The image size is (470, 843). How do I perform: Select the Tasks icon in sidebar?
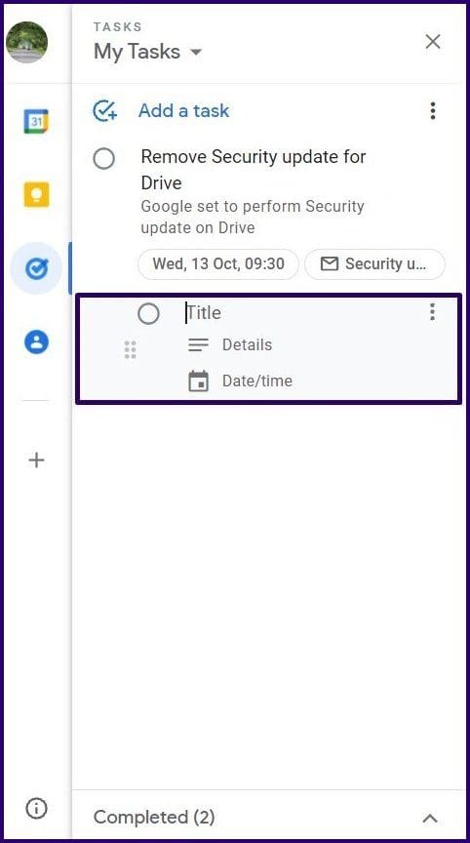click(36, 267)
